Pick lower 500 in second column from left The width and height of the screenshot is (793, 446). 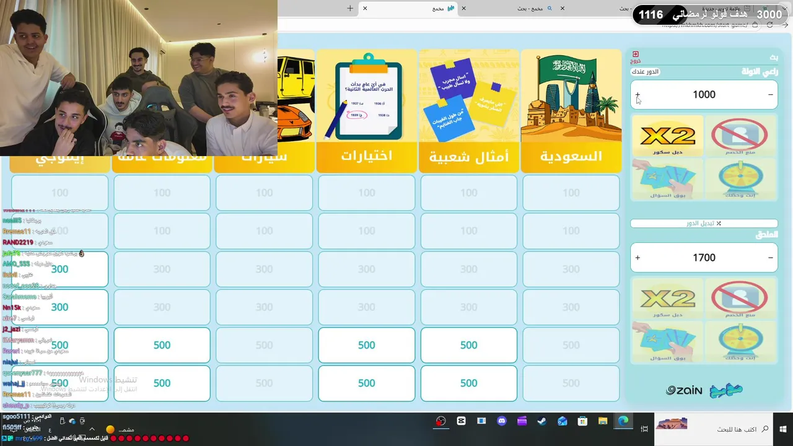(162, 383)
